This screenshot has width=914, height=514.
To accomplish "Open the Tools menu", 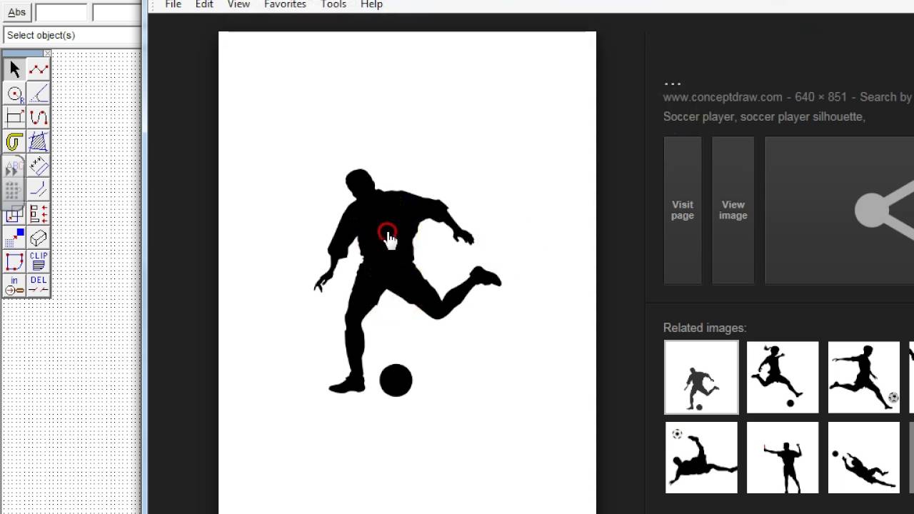I will (x=333, y=4).
